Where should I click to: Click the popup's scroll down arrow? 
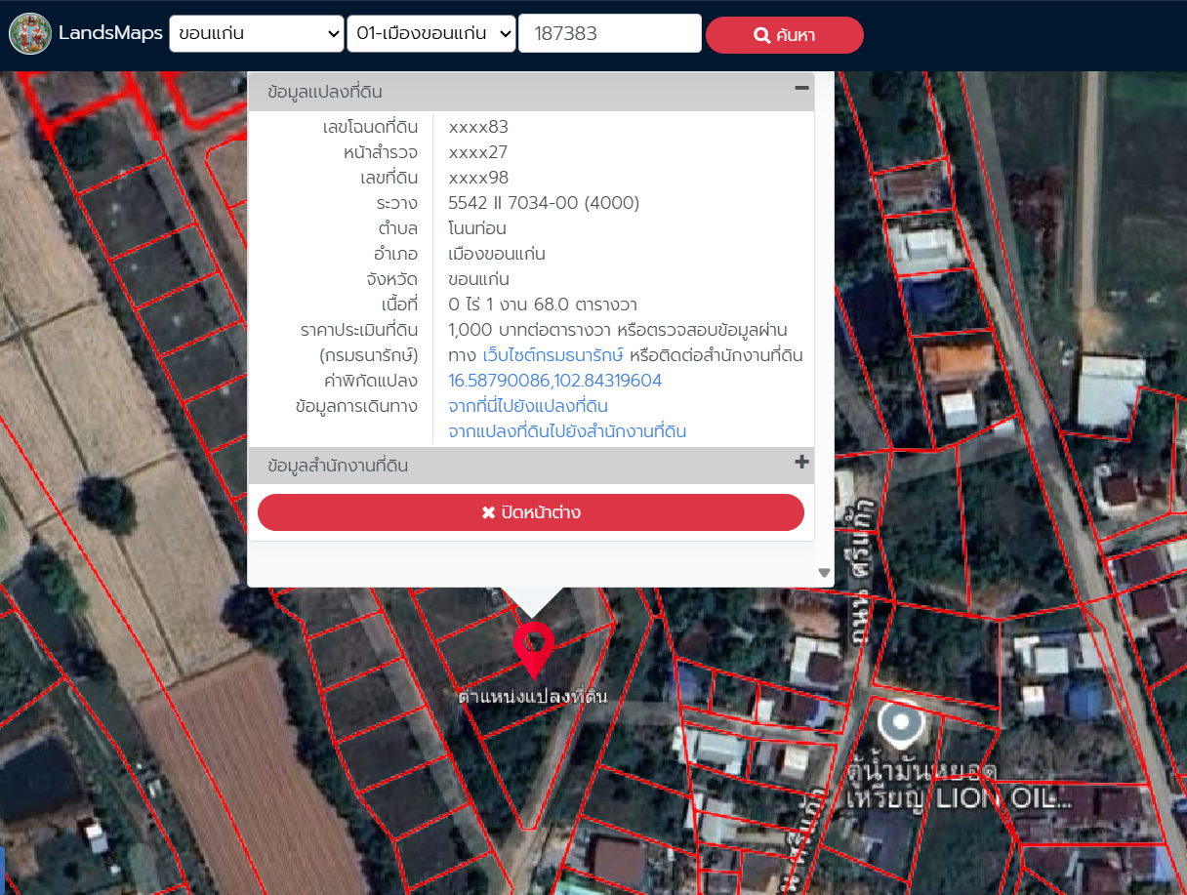pyautogui.click(x=824, y=573)
